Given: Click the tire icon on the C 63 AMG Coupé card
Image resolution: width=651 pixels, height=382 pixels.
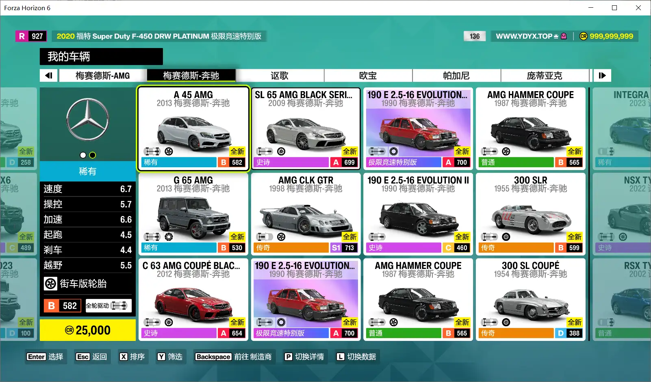Looking at the screenshot, I should click(x=169, y=322).
